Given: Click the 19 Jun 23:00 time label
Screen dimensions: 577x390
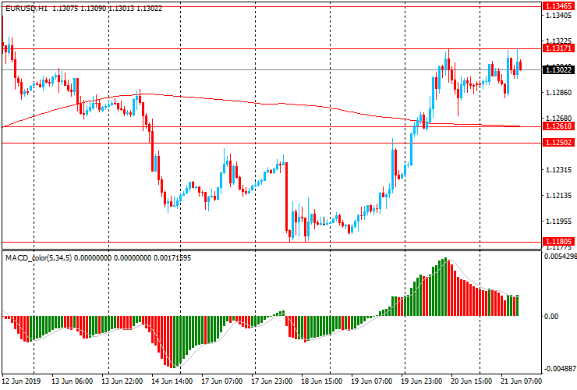Looking at the screenshot, I should (422, 381).
